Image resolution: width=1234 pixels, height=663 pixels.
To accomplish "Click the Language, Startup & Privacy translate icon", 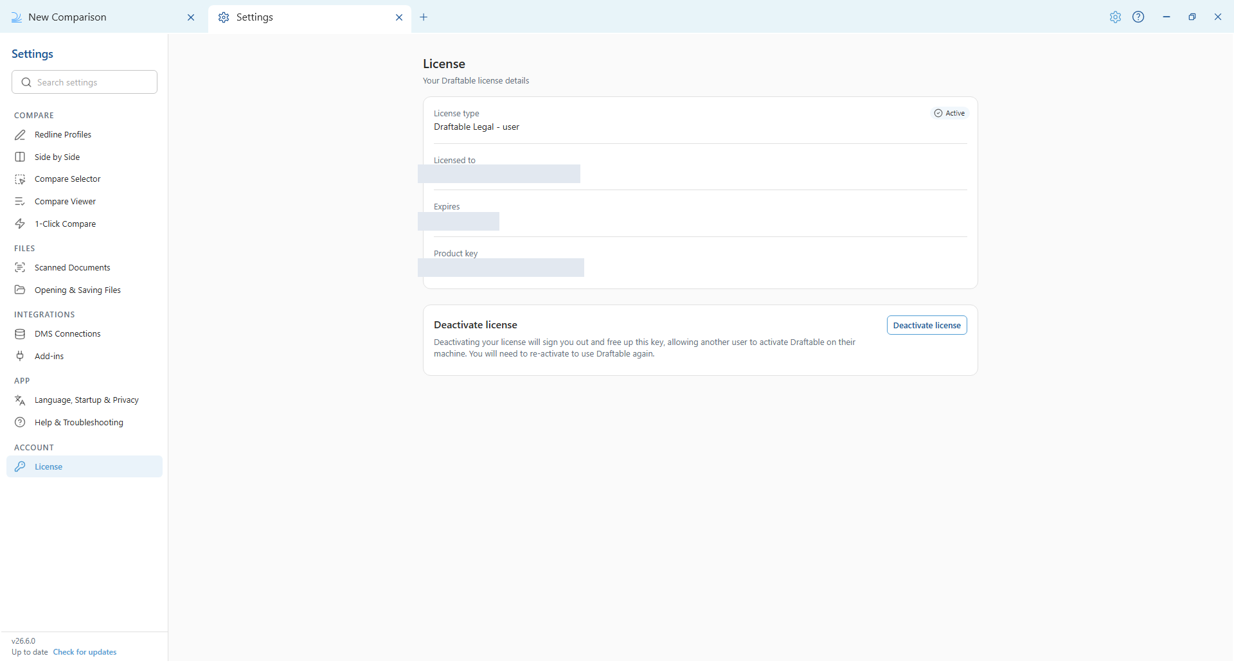I will point(20,400).
